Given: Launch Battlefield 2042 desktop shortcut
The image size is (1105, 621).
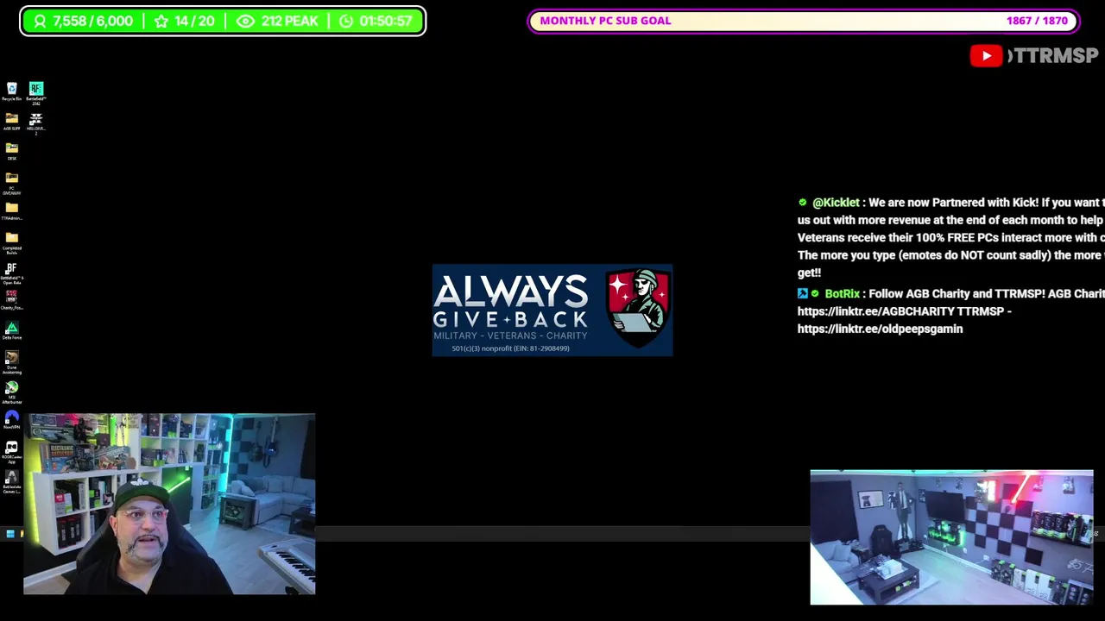Looking at the screenshot, I should [36, 92].
